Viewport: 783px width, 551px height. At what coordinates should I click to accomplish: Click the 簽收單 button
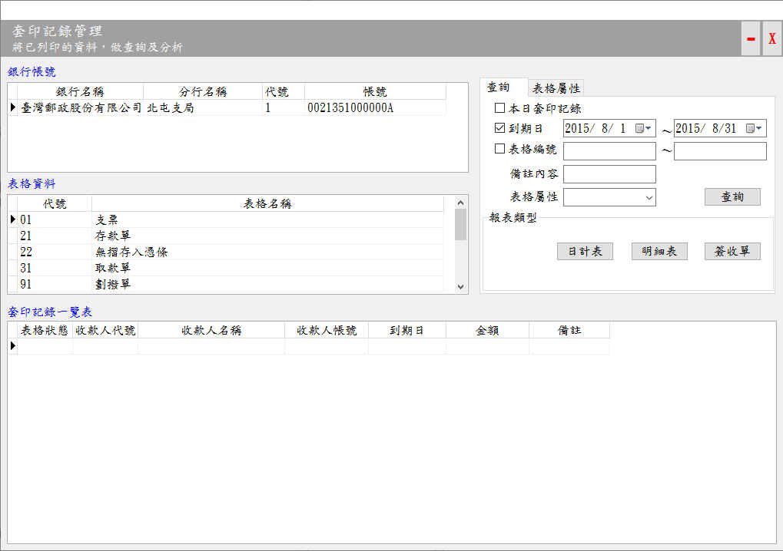(x=732, y=252)
